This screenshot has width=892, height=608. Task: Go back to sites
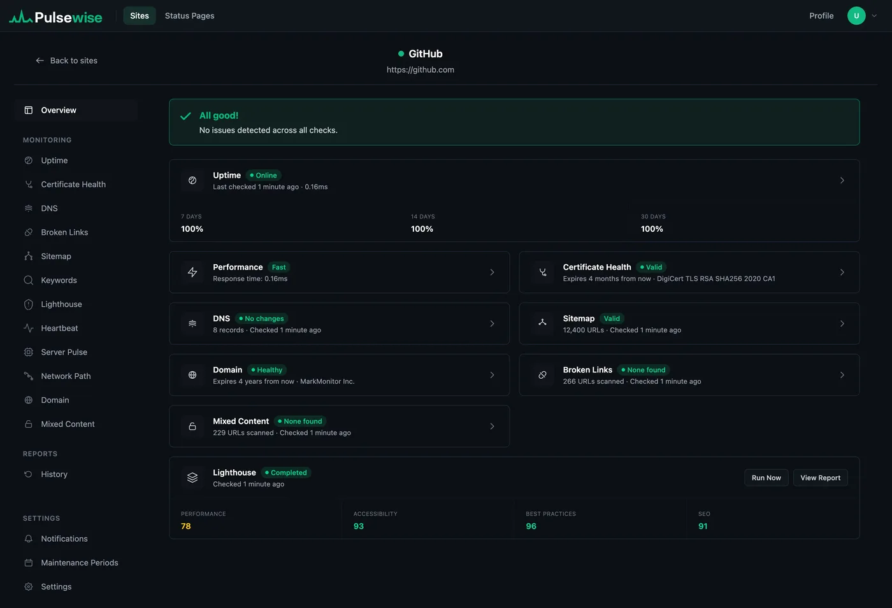pos(67,60)
